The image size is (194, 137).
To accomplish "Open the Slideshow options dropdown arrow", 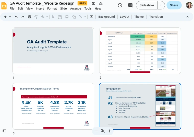I will click(161, 5).
